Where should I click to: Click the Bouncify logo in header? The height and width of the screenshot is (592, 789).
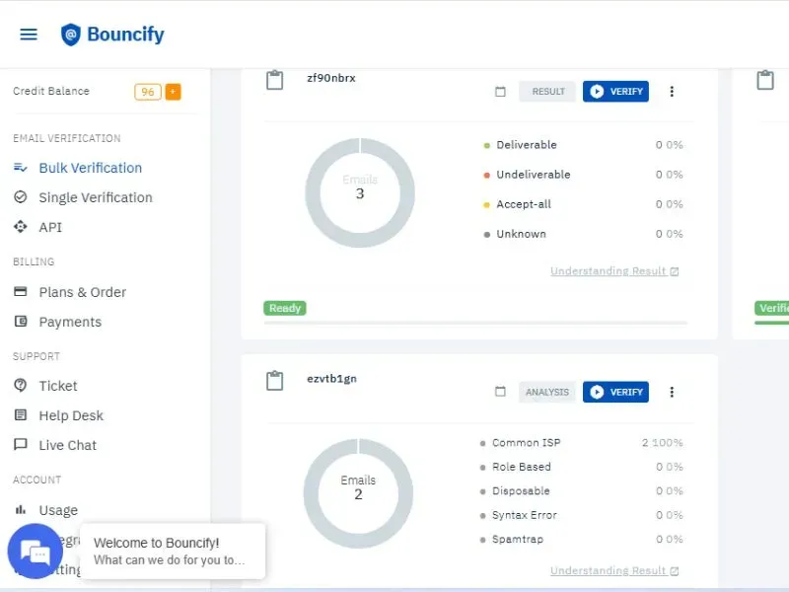112,35
